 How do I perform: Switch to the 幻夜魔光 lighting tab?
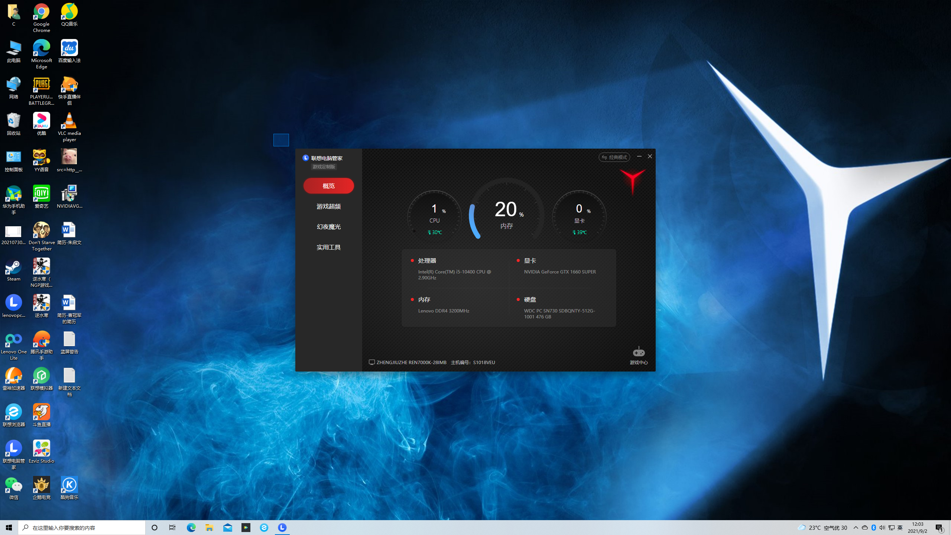click(x=328, y=227)
